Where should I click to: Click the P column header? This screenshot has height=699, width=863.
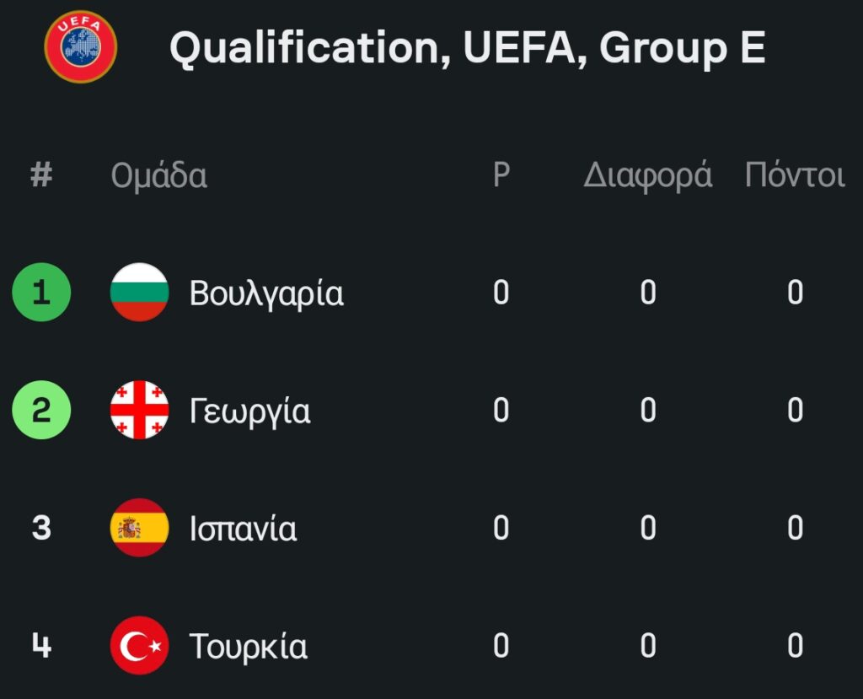click(501, 175)
